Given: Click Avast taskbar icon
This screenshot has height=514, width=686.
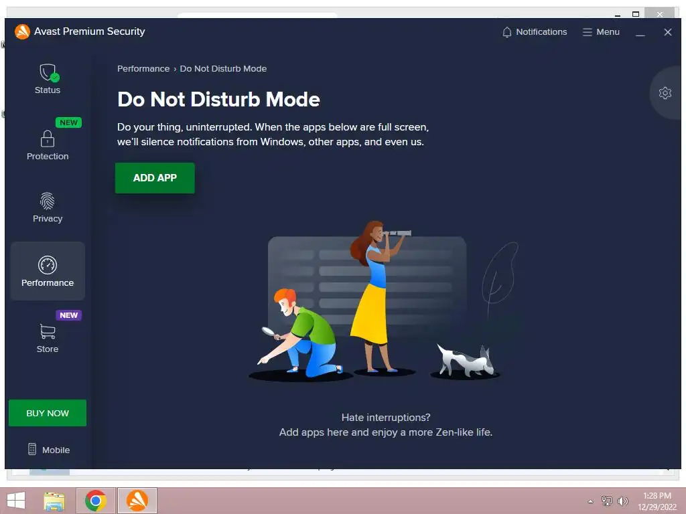Looking at the screenshot, I should tap(137, 501).
